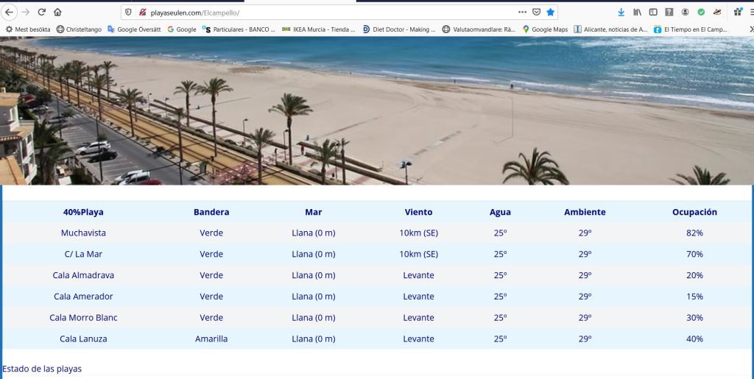Image resolution: width=754 pixels, height=379 pixels.
Task: Open Valutaomvandlare bookmark
Action: 479,29
